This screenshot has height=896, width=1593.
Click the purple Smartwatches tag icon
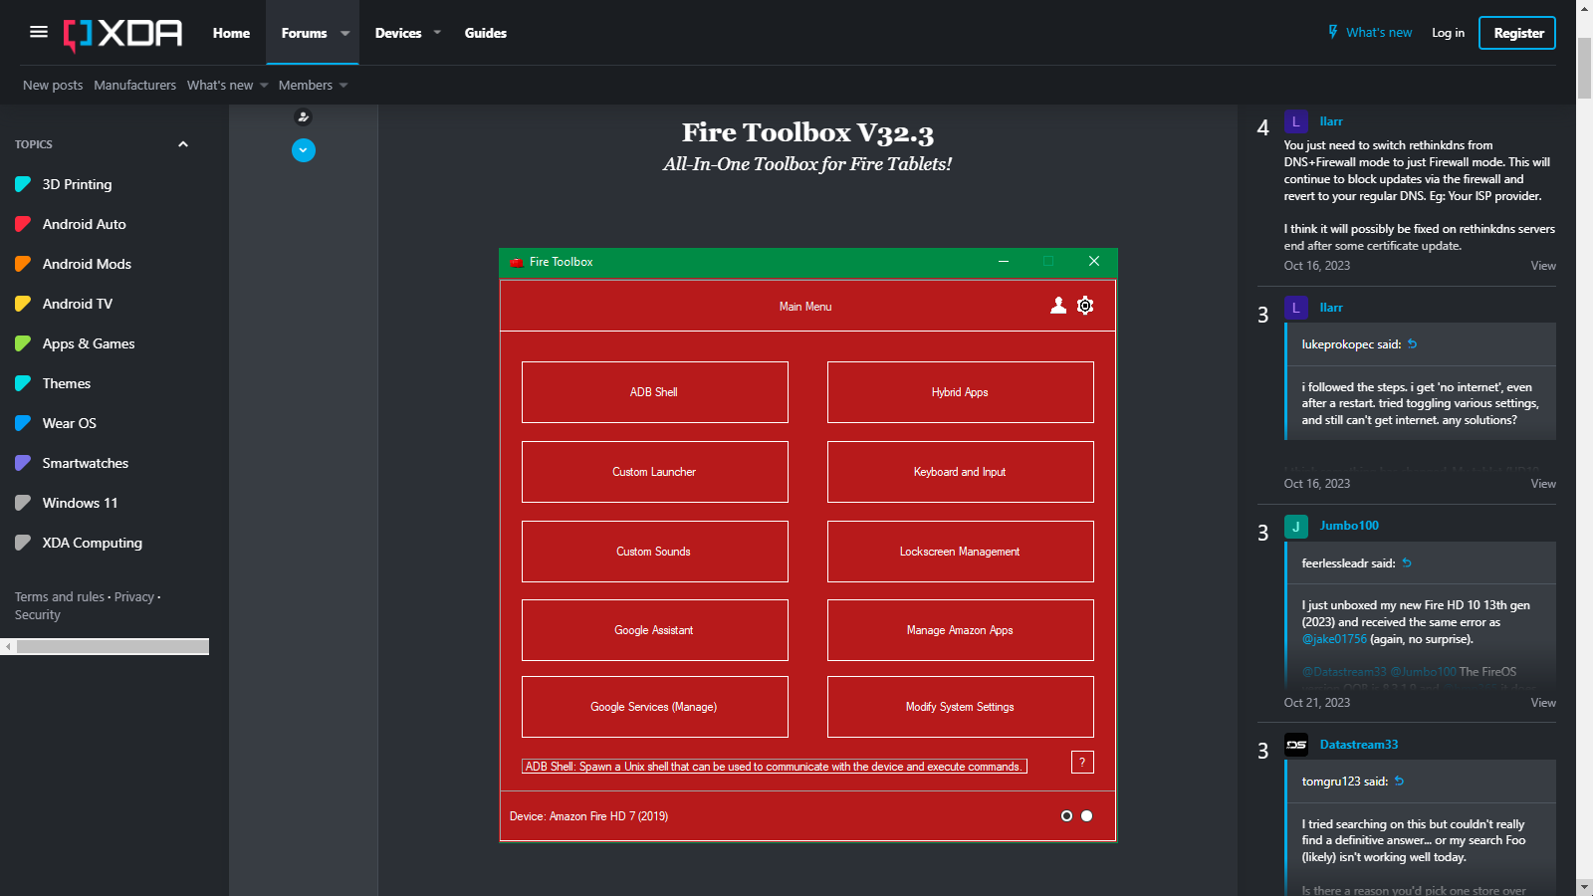[23, 463]
